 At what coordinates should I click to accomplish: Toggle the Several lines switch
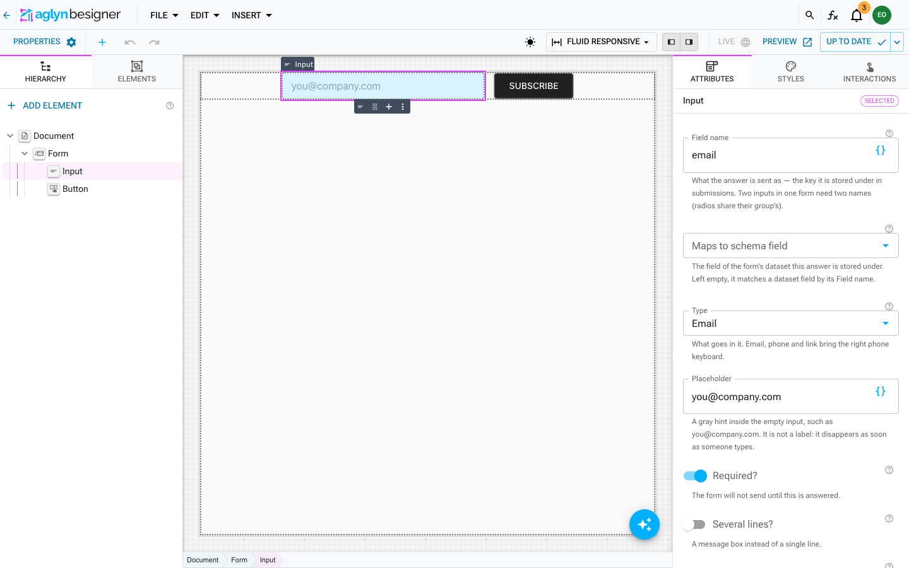(694, 524)
